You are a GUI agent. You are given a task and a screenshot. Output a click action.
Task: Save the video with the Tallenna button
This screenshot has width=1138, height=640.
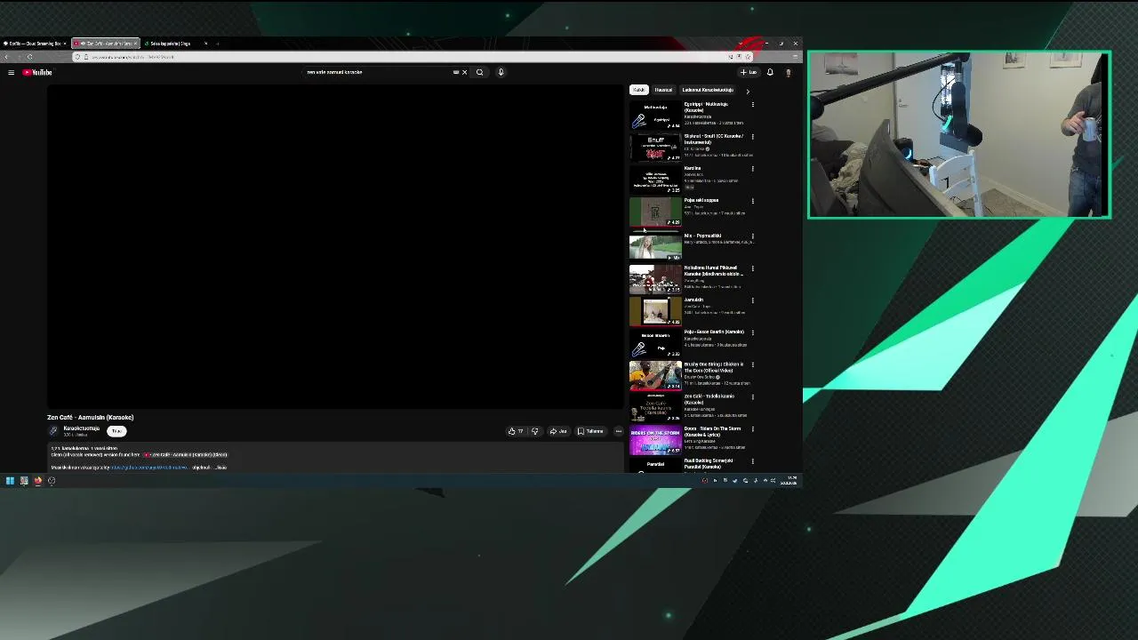click(x=590, y=431)
